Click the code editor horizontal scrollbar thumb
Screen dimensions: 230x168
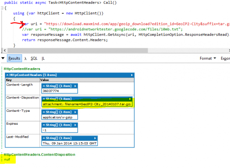[78, 50]
